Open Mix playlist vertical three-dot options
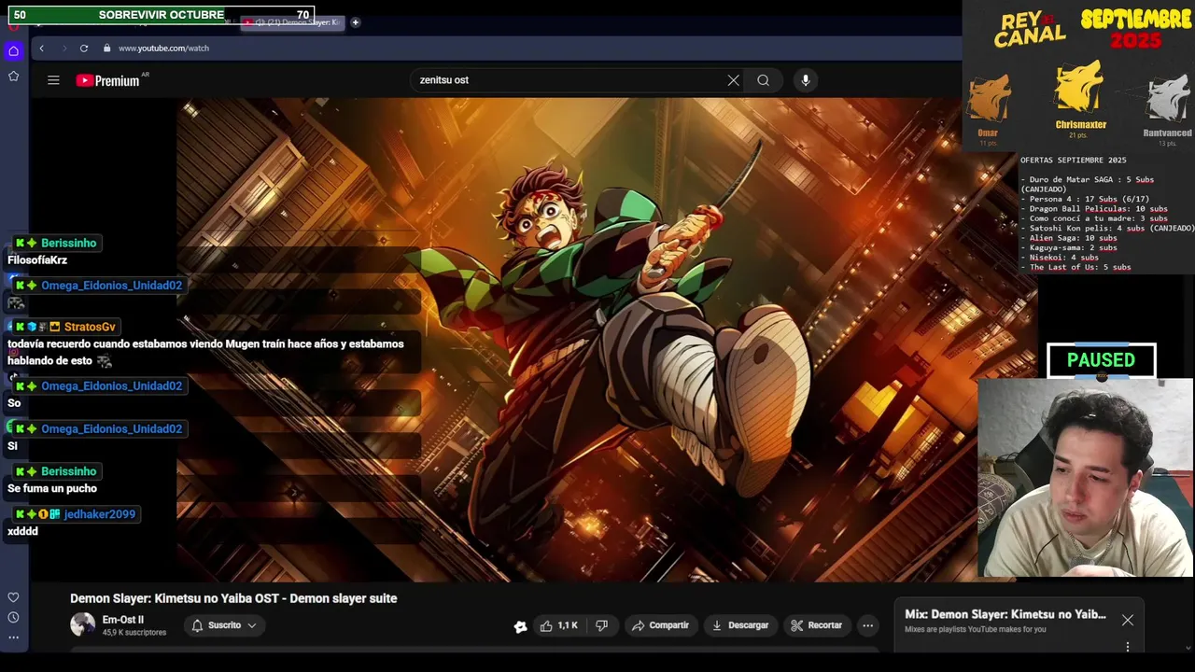The height and width of the screenshot is (672, 1195). point(1128,646)
